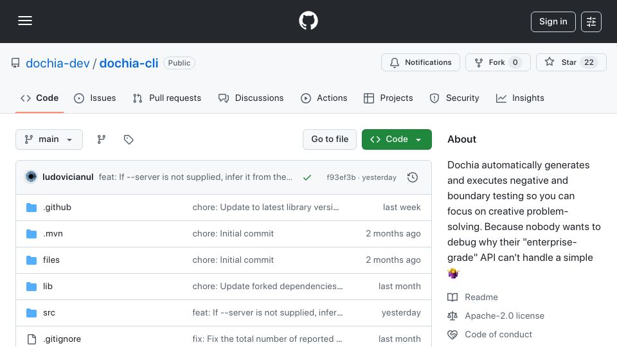Open 'chore: Update to latest library' commit

coord(265,208)
